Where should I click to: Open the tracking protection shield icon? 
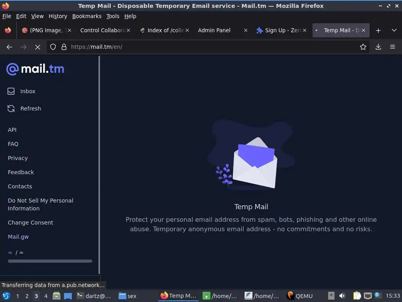click(53, 47)
